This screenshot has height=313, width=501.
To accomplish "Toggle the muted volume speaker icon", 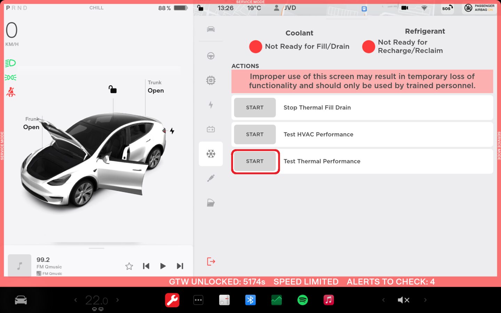I will pos(404,300).
